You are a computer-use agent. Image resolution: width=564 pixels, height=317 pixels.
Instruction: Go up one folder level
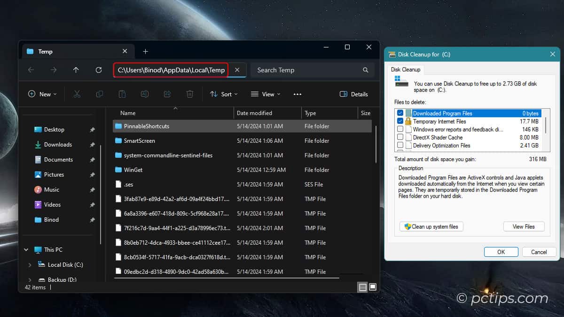76,70
